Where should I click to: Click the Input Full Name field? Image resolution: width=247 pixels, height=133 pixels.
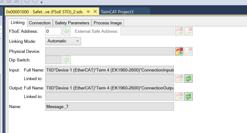click(x=110, y=70)
